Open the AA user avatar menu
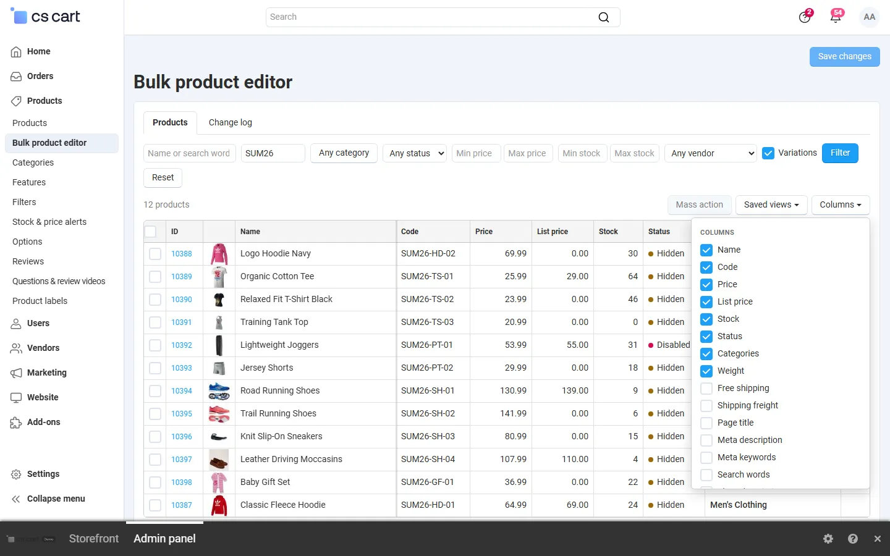Screen dimensions: 890x556 870,17
